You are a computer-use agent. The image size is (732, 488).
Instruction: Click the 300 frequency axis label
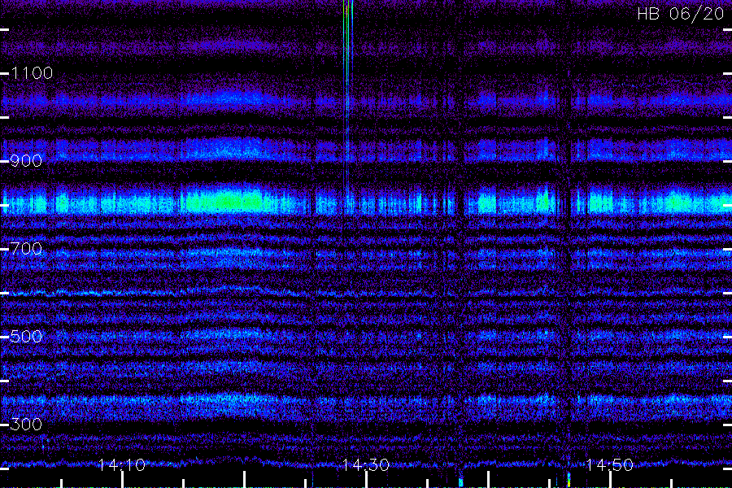click(26, 424)
